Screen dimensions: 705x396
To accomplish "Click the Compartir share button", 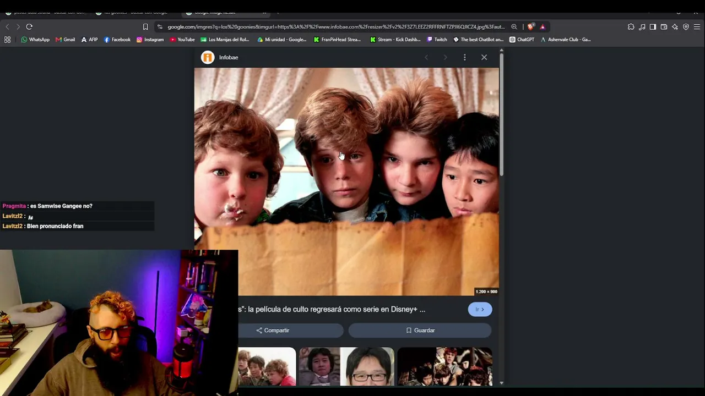I will tap(291, 330).
